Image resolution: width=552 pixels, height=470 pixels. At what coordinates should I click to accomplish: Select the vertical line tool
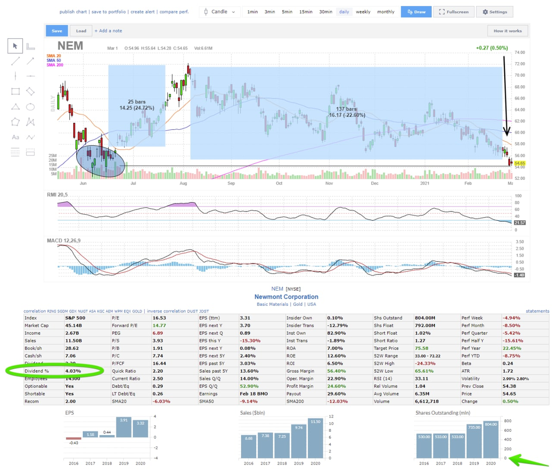pyautogui.click(x=15, y=76)
